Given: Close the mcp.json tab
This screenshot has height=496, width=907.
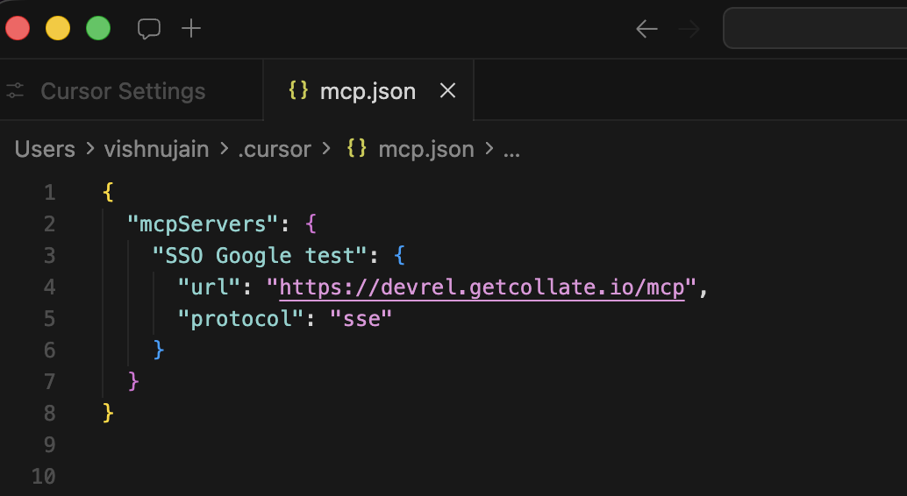Looking at the screenshot, I should tap(447, 90).
